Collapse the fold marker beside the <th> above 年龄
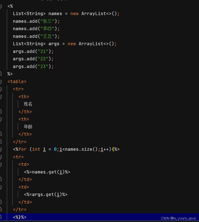Image resolution: width=199 pixels, height=222 pixels. coord(1,119)
